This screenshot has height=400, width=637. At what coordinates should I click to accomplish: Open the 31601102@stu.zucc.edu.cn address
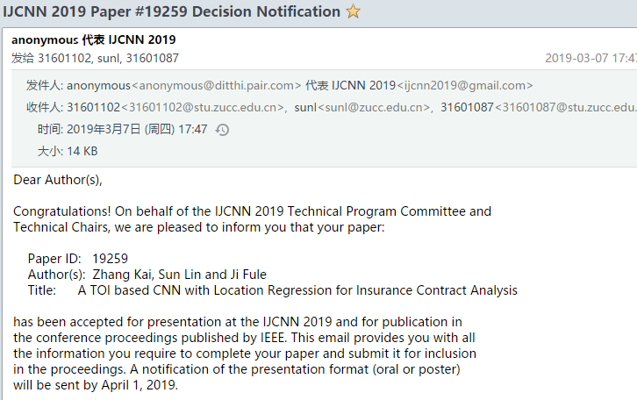tap(203, 107)
